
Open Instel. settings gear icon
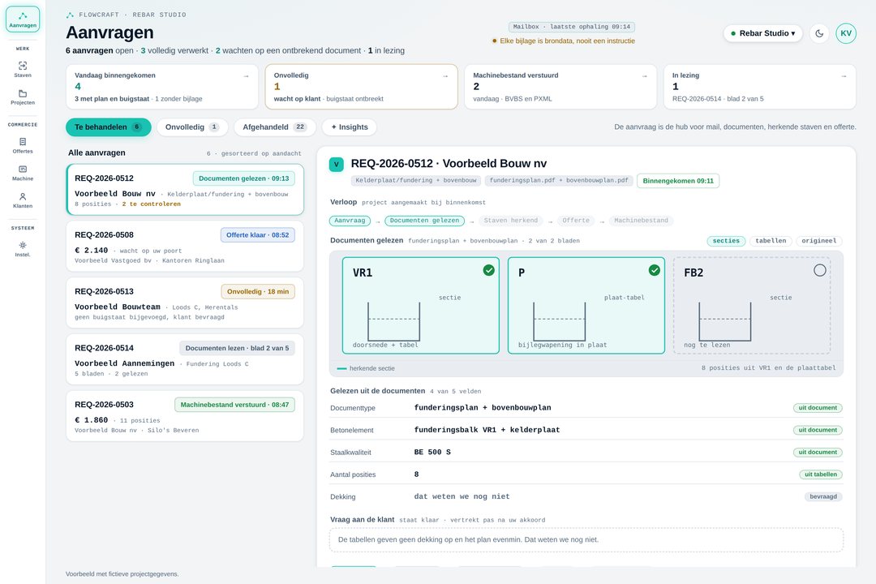point(23,249)
